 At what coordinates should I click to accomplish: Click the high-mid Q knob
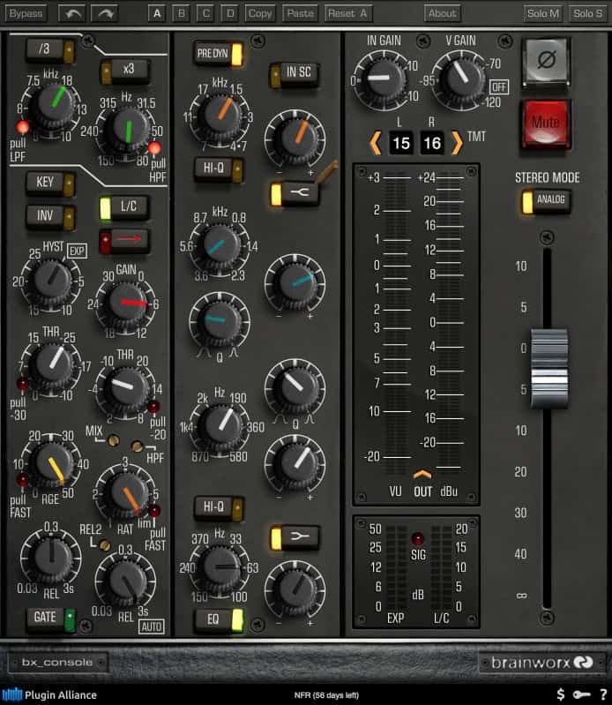click(x=220, y=321)
